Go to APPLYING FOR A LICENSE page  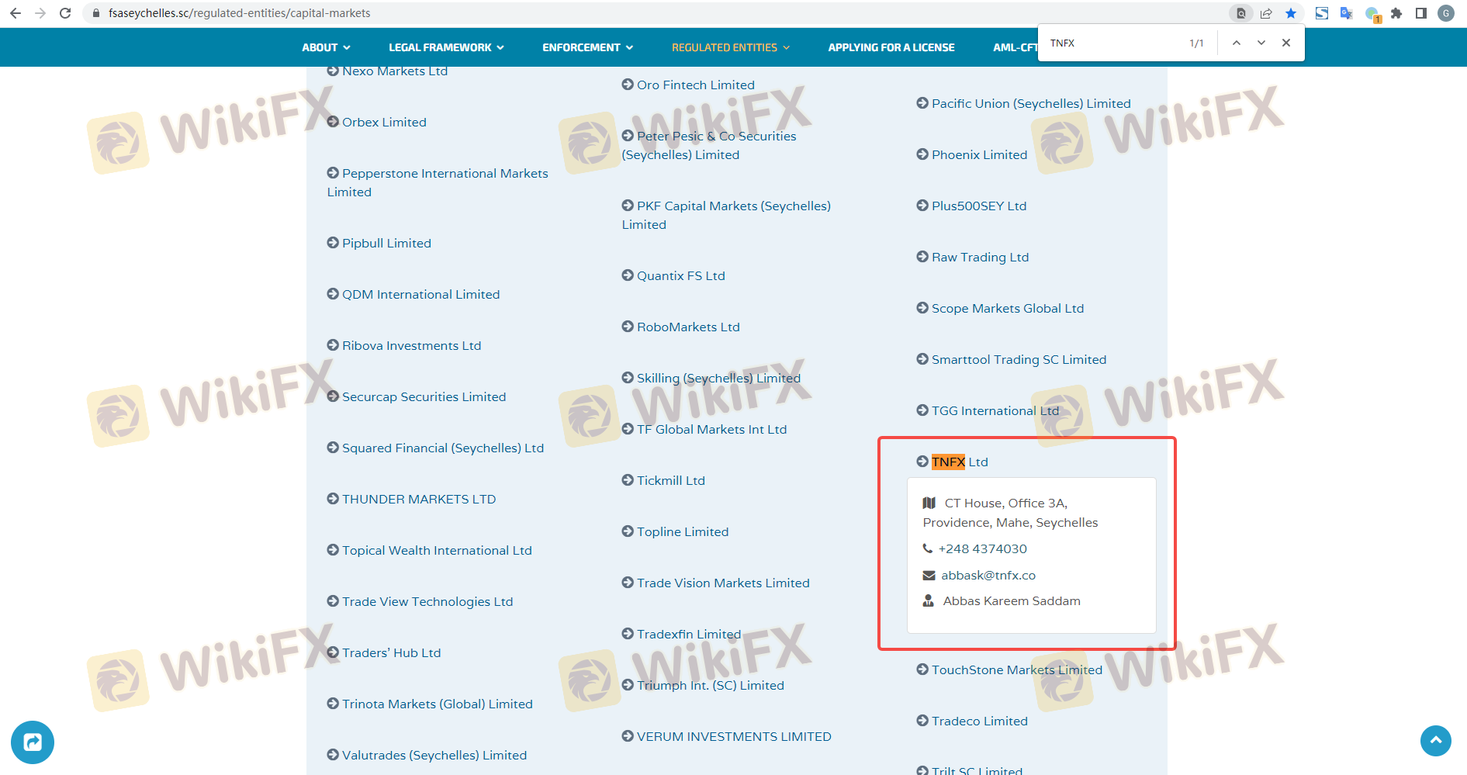891,47
